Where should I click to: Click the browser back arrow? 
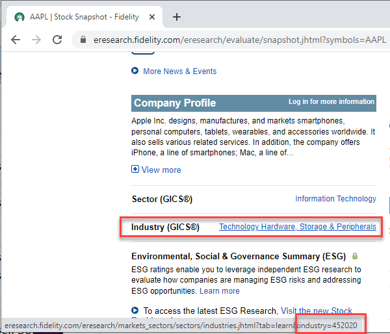(x=16, y=40)
